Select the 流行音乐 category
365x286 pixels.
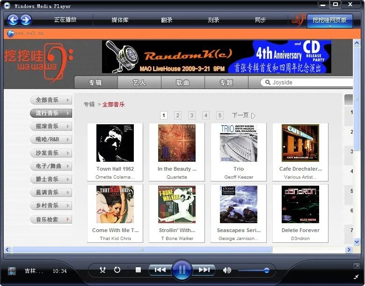[51, 113]
